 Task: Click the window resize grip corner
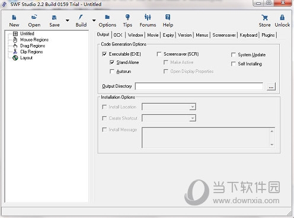289,213
